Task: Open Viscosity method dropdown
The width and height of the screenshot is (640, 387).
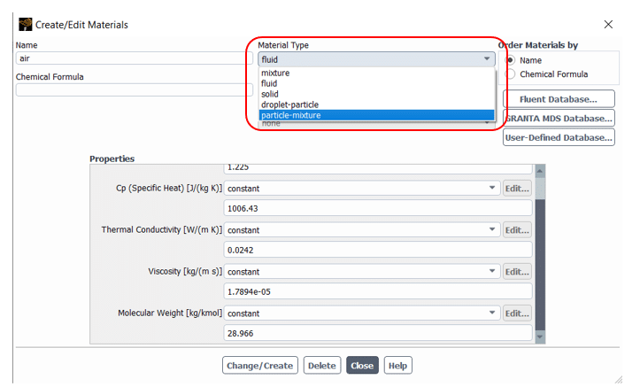Action: (361, 271)
